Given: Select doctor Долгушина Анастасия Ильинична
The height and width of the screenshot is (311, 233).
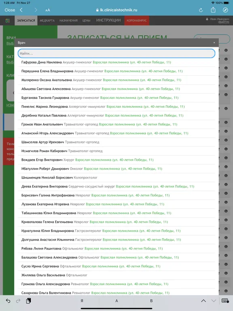Looking at the screenshot, I should [116, 240].
